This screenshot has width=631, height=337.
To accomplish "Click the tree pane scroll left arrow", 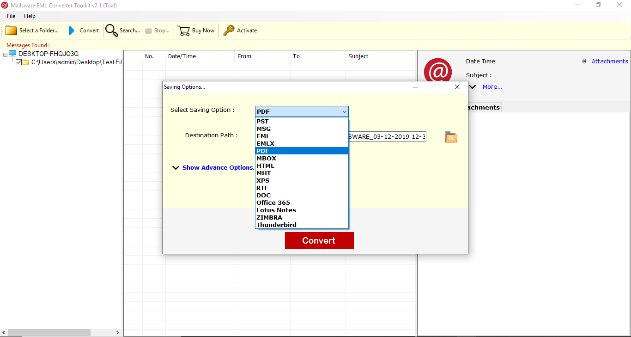I will 4,333.
